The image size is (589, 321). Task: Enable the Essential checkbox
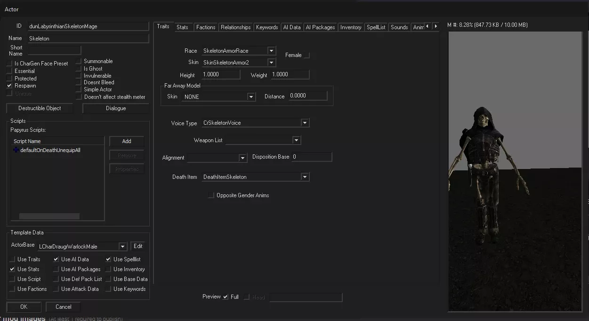pyautogui.click(x=9, y=71)
